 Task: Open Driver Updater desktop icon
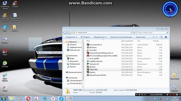click(x=5, y=77)
